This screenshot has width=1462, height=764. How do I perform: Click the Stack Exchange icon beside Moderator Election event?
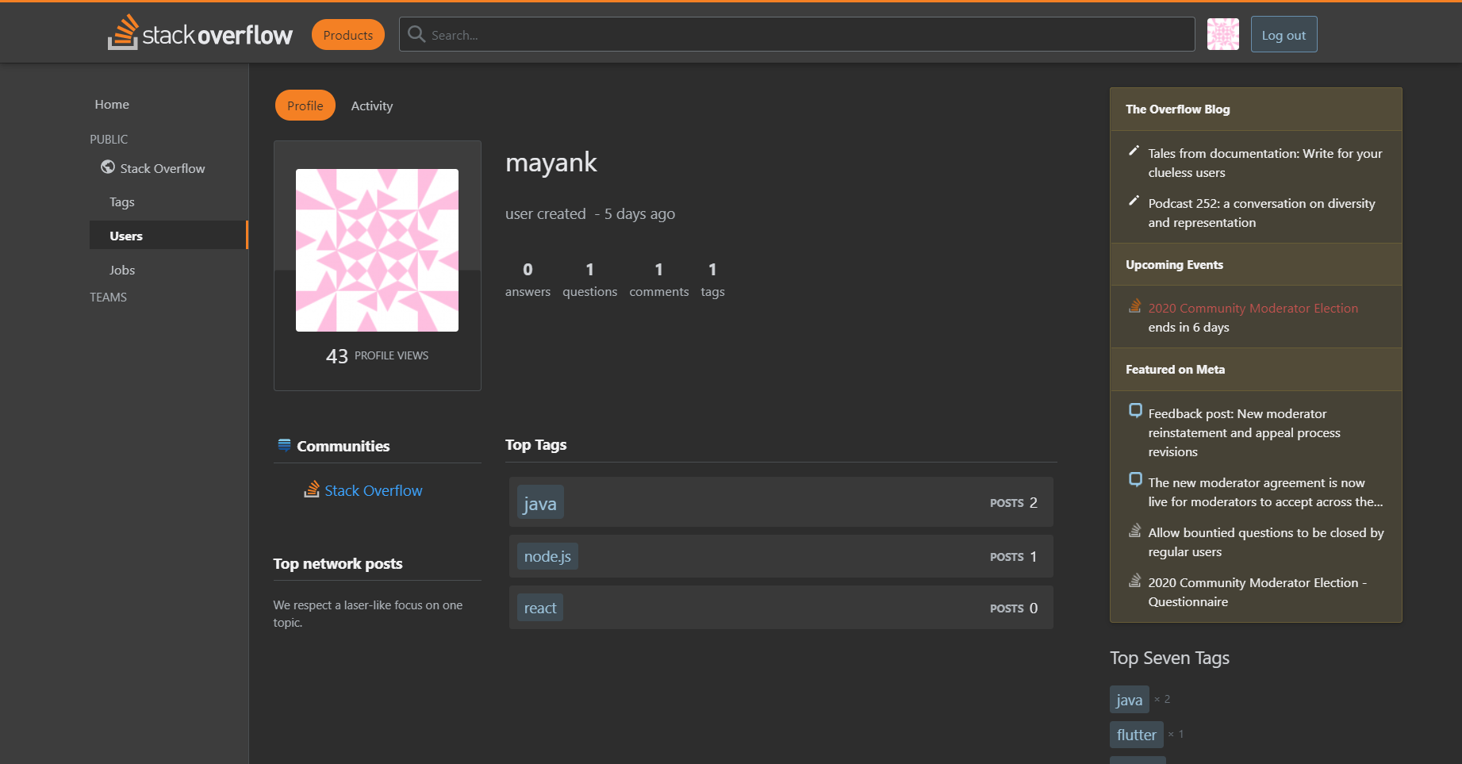pyautogui.click(x=1134, y=307)
